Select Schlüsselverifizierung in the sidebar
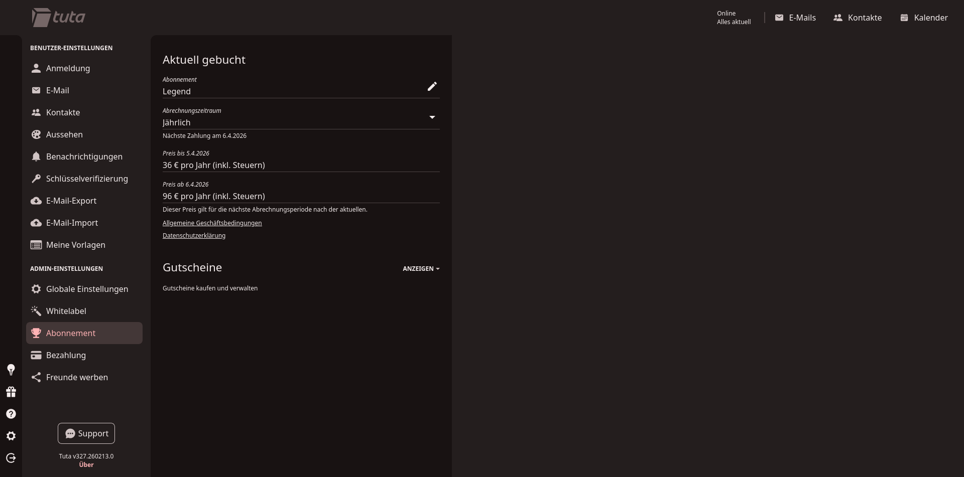This screenshot has width=964, height=477. (x=87, y=179)
